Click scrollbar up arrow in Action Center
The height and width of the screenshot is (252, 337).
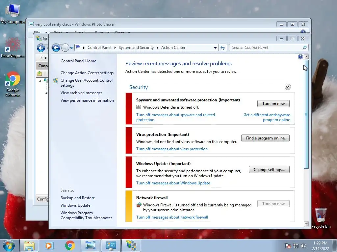pyautogui.click(x=306, y=57)
